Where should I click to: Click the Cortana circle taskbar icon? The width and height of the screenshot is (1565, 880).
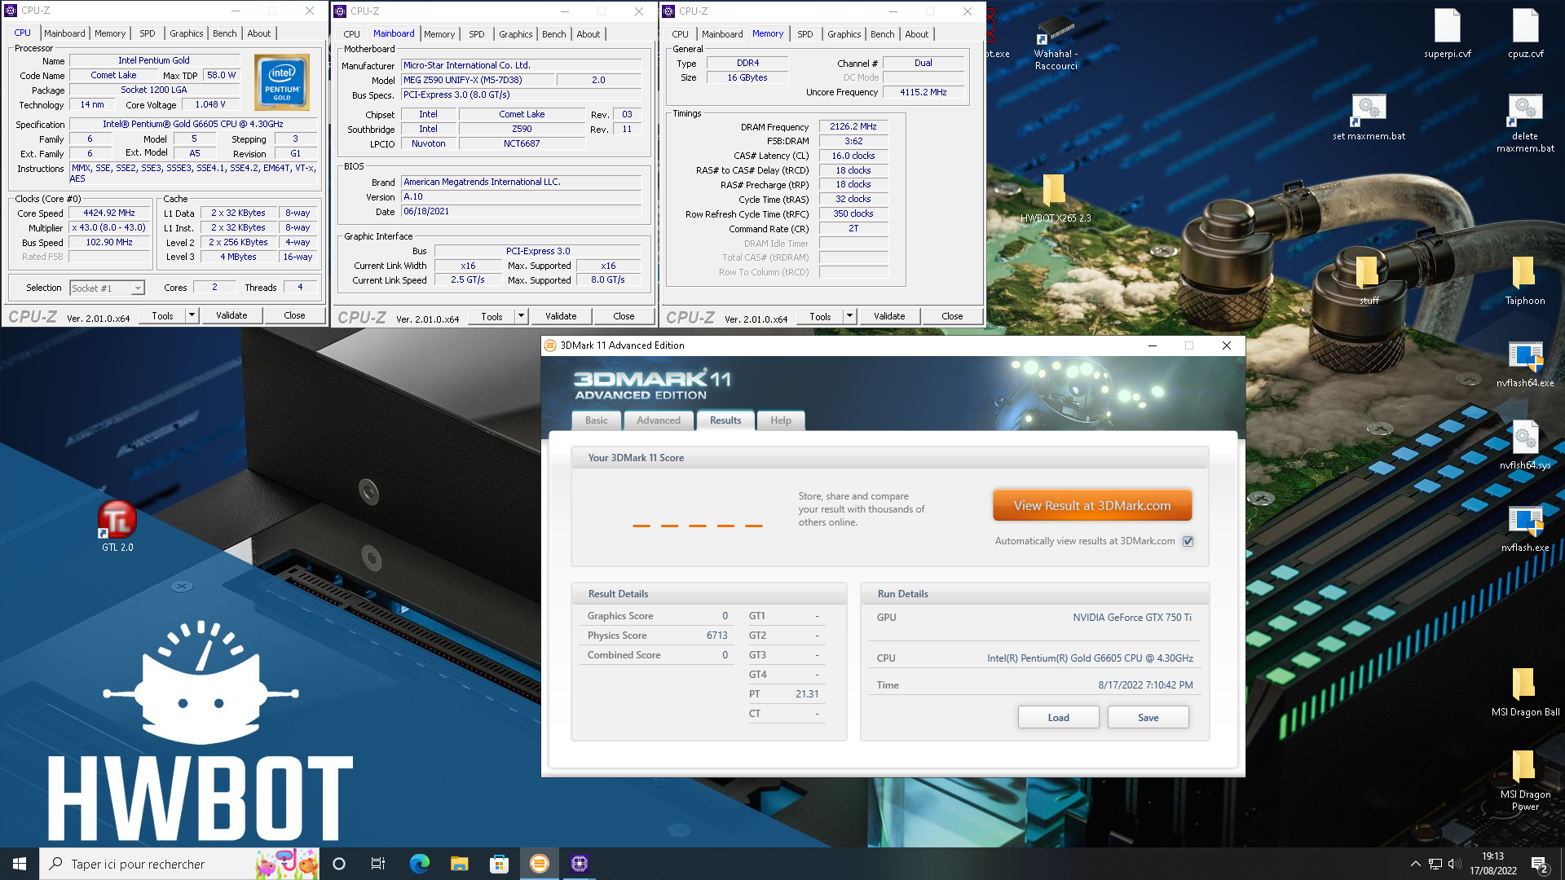tap(339, 864)
